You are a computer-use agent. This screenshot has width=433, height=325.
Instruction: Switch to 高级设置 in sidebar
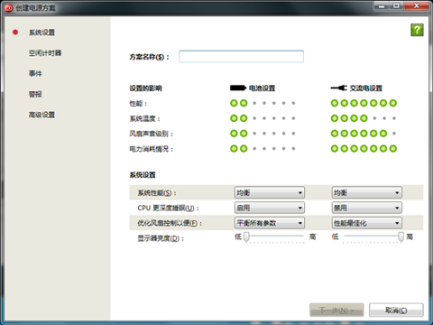tap(41, 115)
